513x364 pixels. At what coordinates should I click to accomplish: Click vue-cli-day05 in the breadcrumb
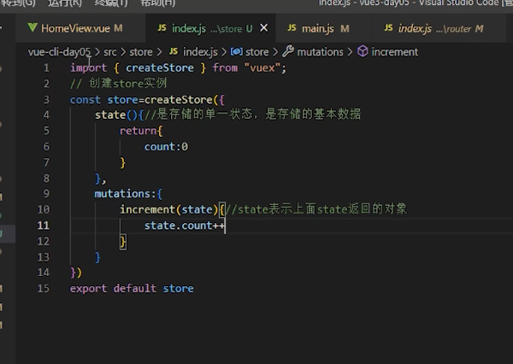59,52
